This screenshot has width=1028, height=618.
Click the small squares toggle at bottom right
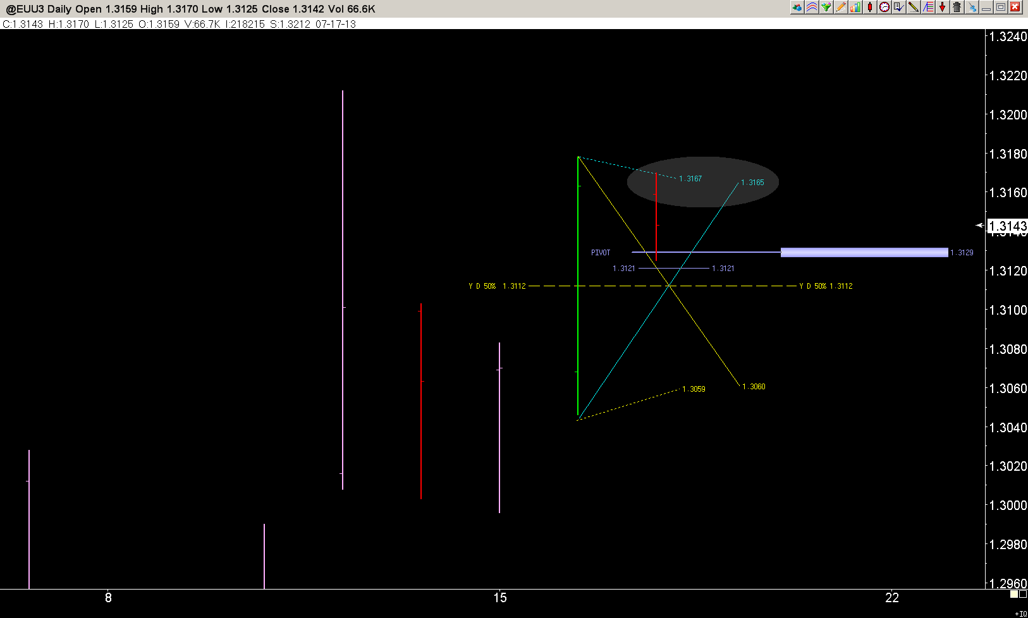1019,594
